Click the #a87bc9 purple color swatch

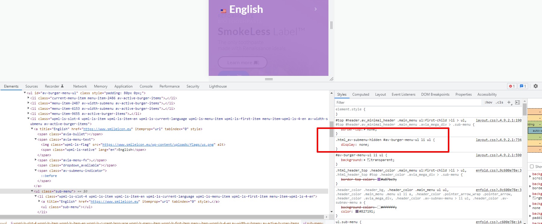(379, 179)
